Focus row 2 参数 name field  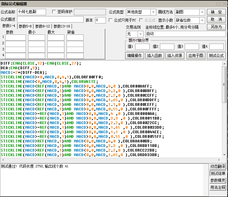(x=16, y=44)
